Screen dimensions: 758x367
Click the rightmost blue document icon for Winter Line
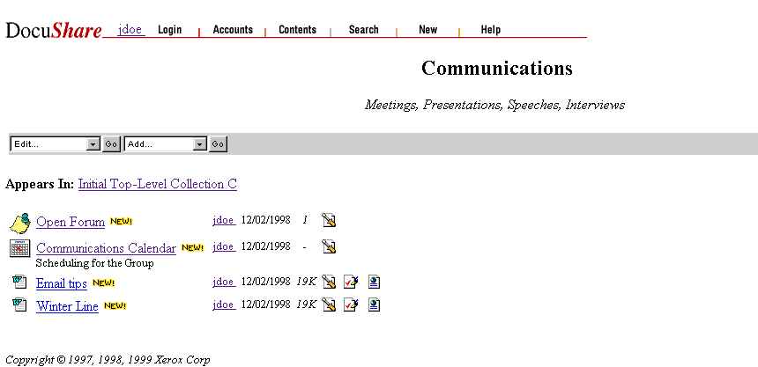point(374,305)
